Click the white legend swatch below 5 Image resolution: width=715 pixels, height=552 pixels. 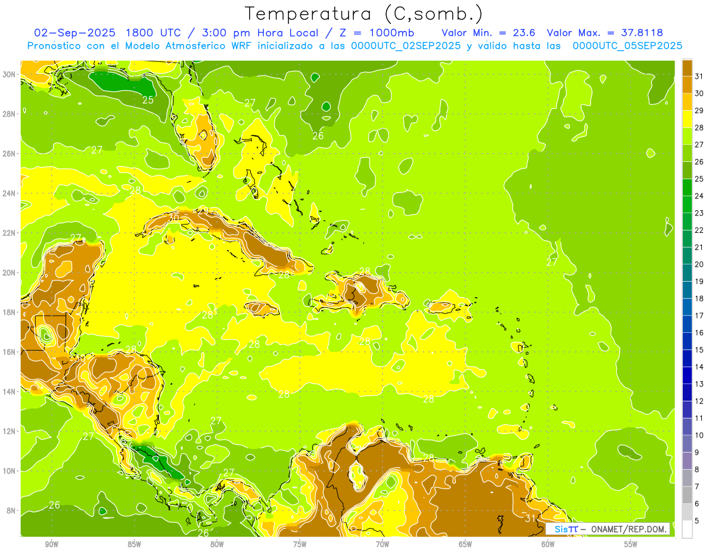click(x=687, y=529)
